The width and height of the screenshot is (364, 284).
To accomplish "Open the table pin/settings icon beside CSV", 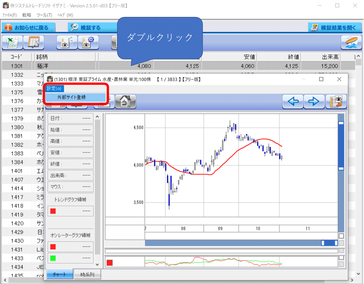I will pos(34,42).
